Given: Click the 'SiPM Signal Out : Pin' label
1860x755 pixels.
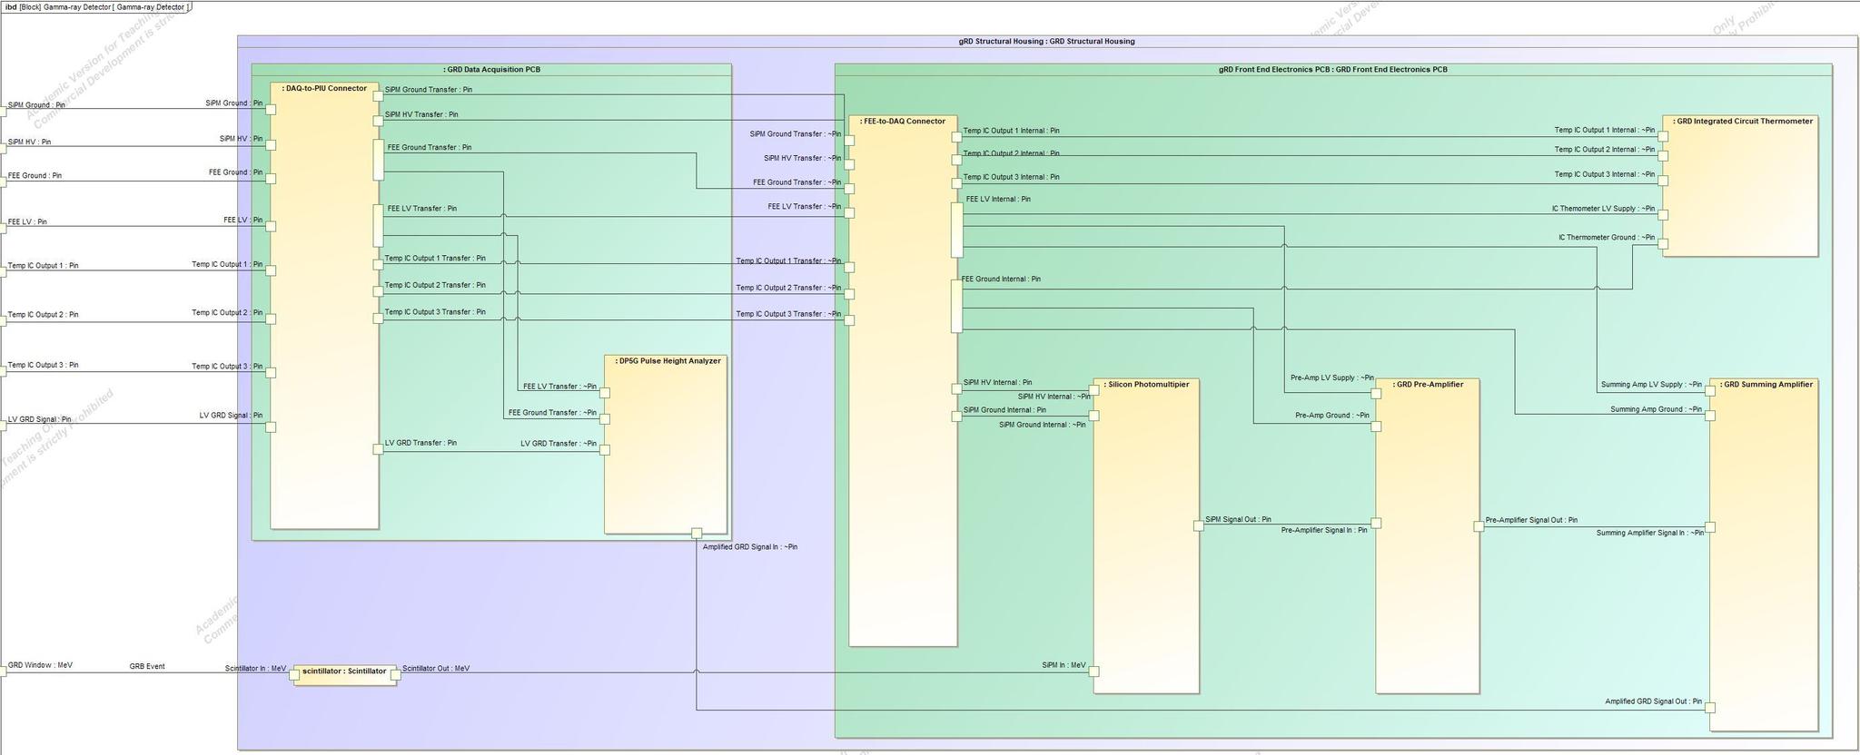Looking at the screenshot, I should click(x=1238, y=520).
